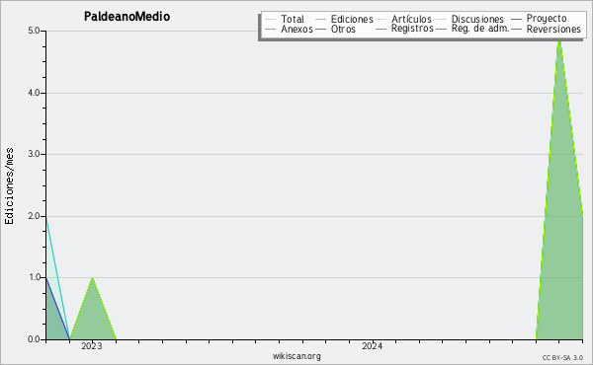Click the wikiscan.org credit text
Viewport: 593px width, 365px height.
point(296,356)
